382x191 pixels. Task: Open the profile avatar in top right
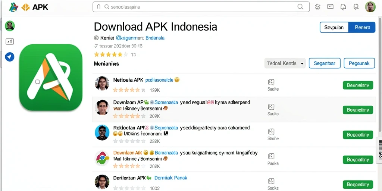pyautogui.click(x=370, y=7)
